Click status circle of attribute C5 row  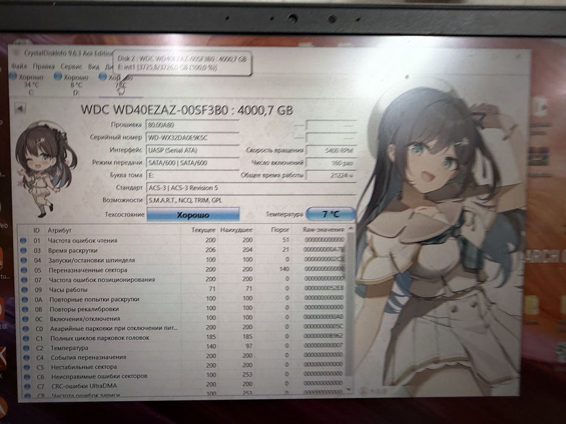click(x=27, y=367)
